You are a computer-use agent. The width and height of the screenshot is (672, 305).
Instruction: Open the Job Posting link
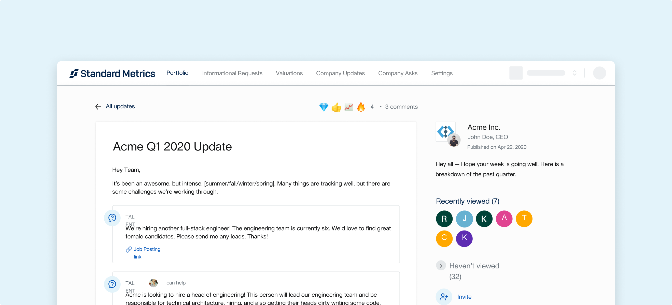(147, 253)
